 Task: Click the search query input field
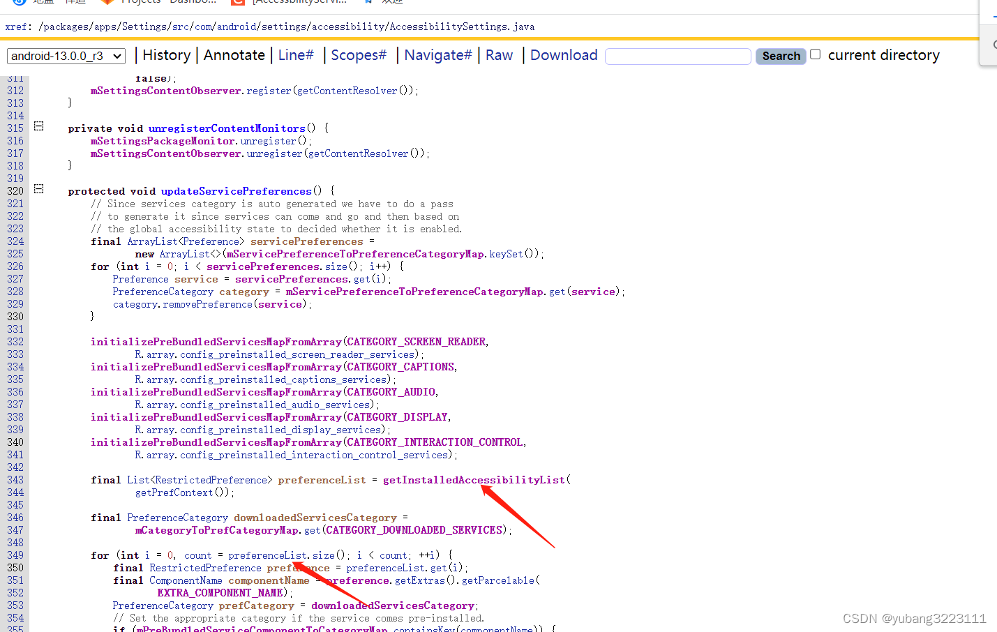677,56
